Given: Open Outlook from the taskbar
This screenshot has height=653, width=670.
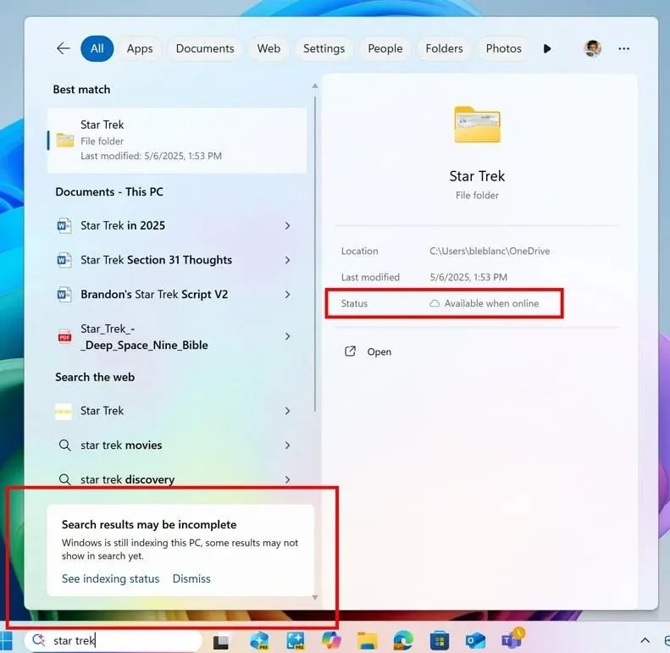Looking at the screenshot, I should 475,641.
